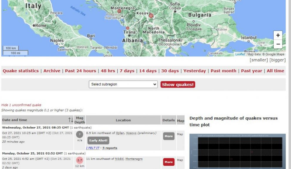
Task: Click the quake marker near Kosovo on map
Action: click(151, 16)
